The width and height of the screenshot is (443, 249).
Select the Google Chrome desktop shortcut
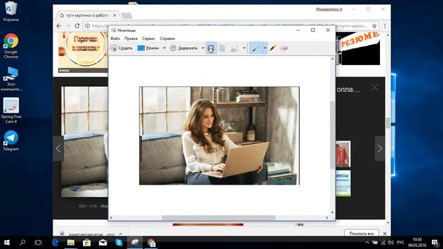11,46
